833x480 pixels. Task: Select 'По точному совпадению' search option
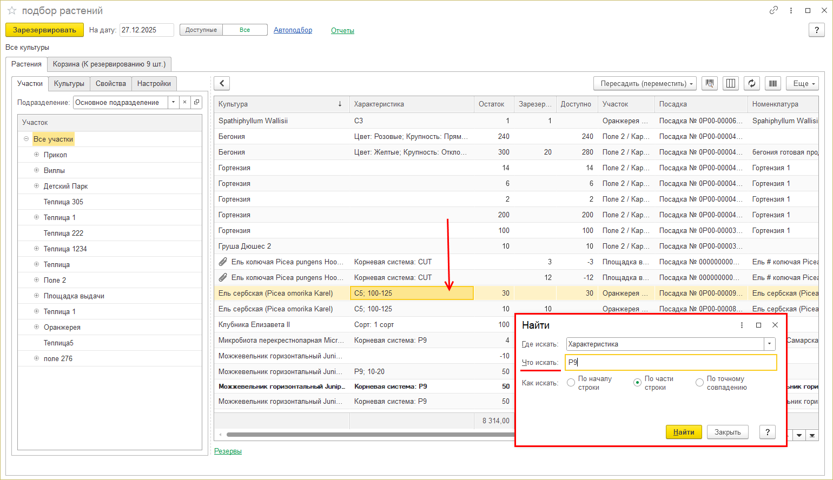699,383
